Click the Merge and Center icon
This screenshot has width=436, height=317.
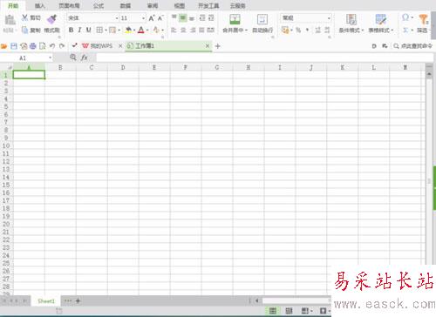pyautogui.click(x=235, y=19)
